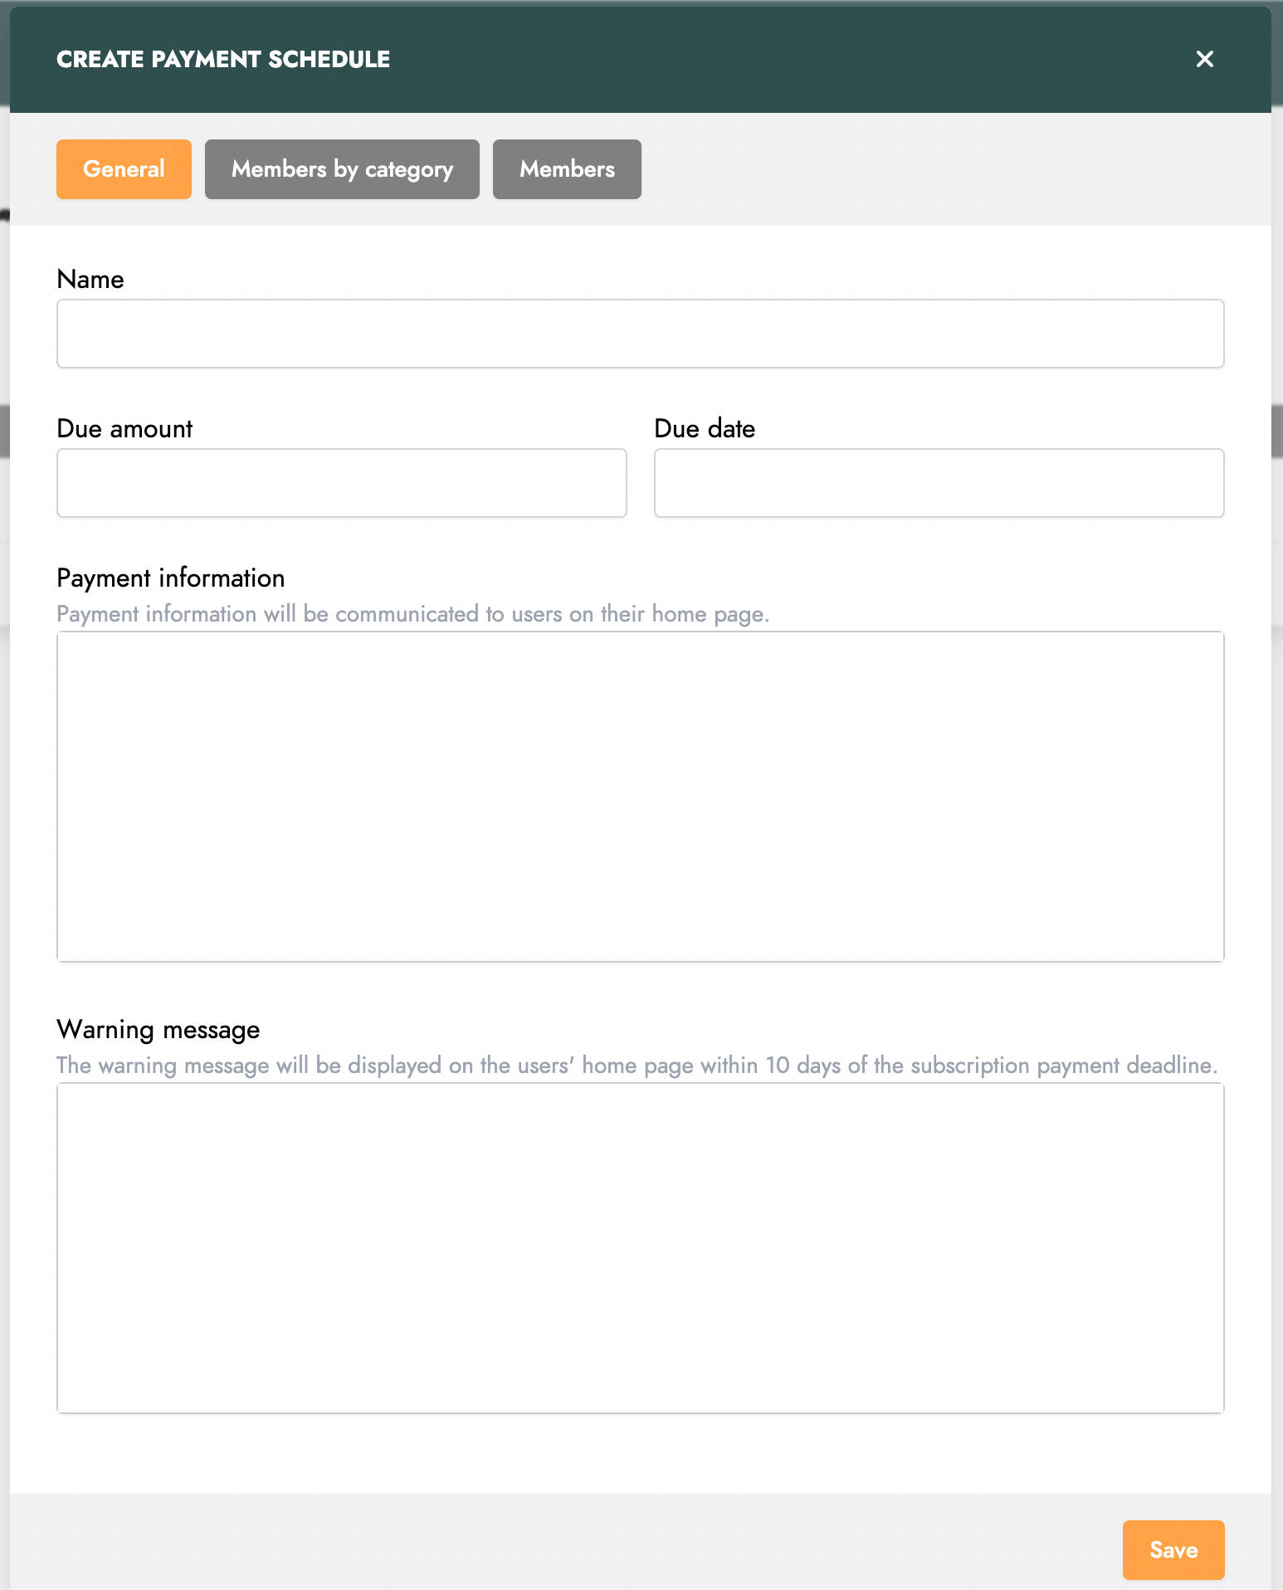The width and height of the screenshot is (1283, 1590).
Task: Click the warning message helper description
Action: click(x=637, y=1066)
